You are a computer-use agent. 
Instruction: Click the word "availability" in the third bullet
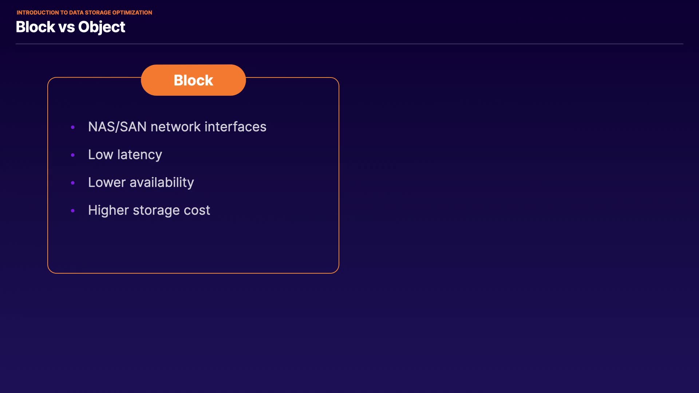coord(162,182)
